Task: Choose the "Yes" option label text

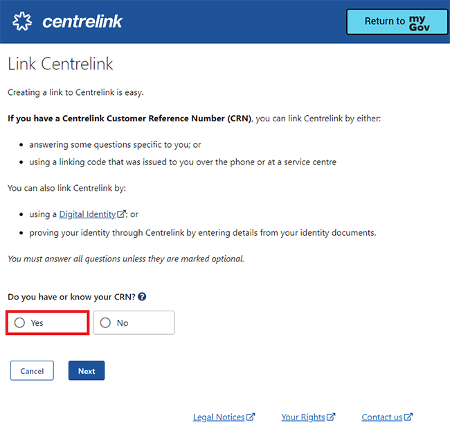Action: click(x=37, y=323)
